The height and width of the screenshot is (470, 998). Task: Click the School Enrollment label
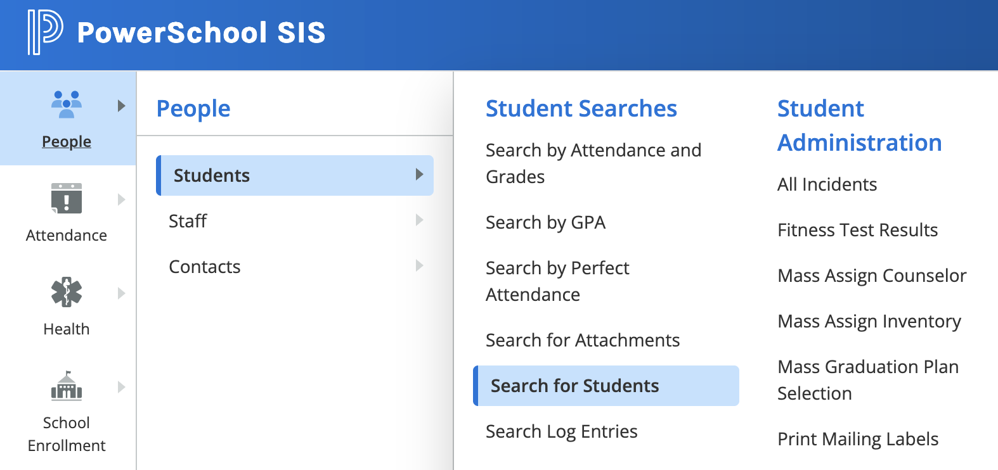coord(67,434)
